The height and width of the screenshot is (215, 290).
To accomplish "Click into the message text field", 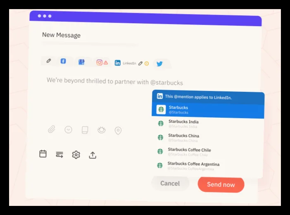I will 115,81.
